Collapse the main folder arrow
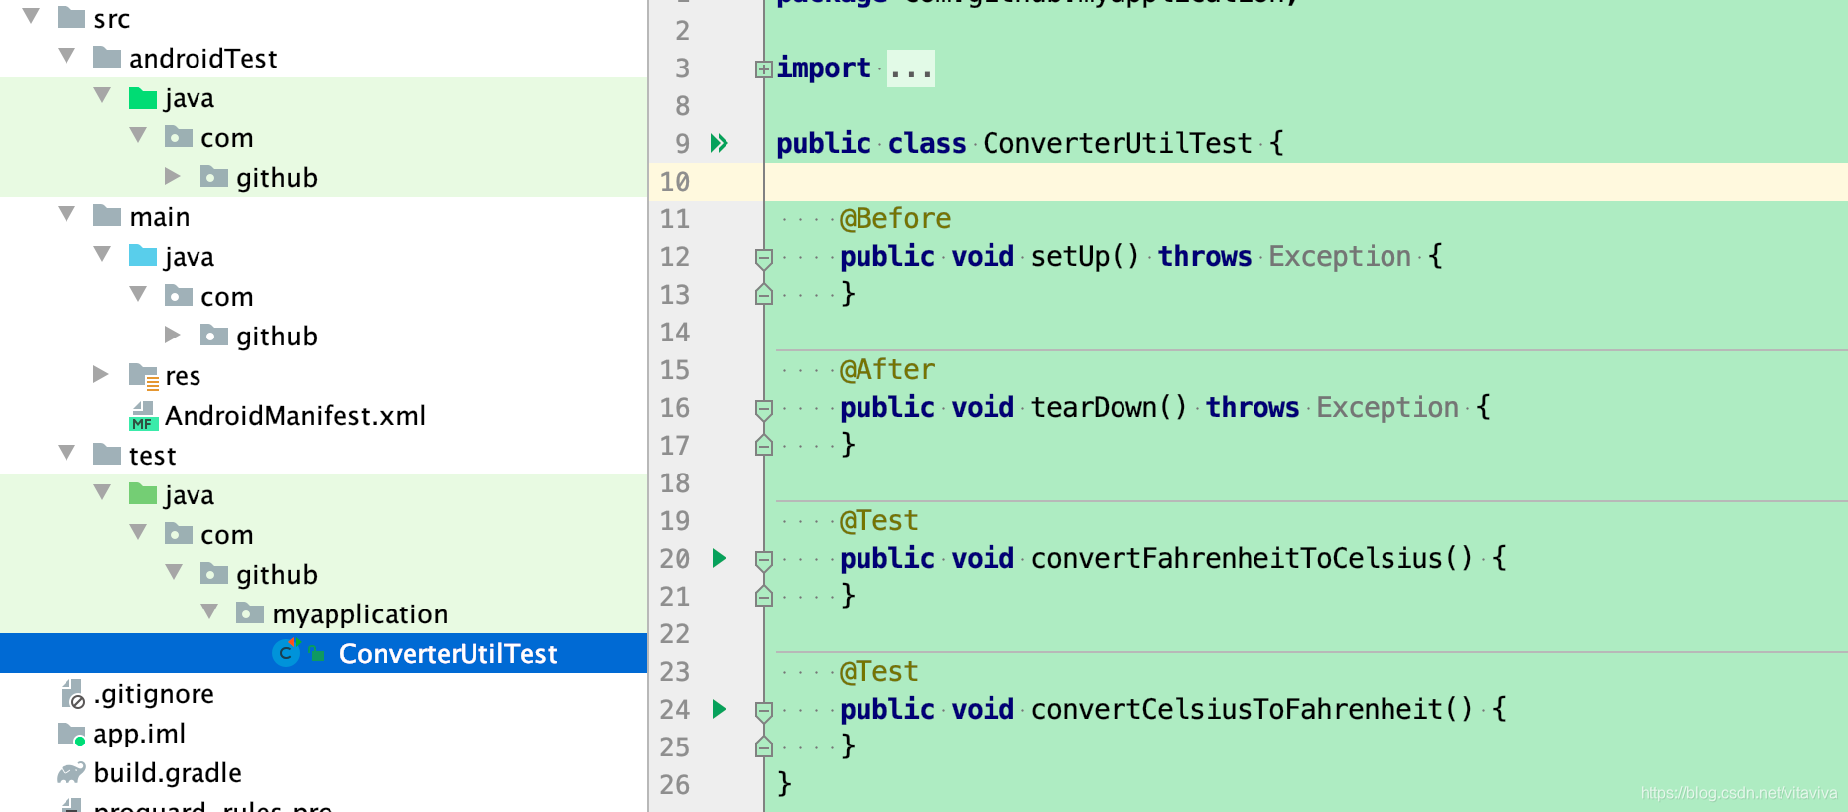 (x=67, y=214)
